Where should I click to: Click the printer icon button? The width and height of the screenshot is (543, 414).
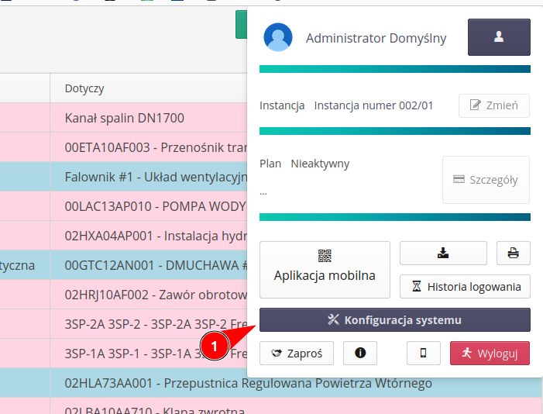pyautogui.click(x=513, y=253)
